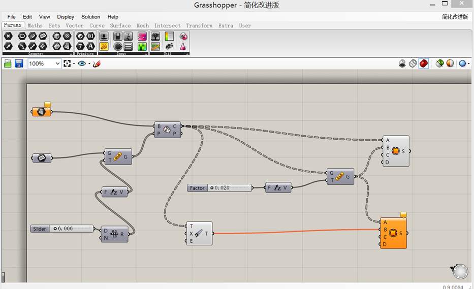Viewport: 474px width, 289px height.
Task: Disable preview with the no-preview icon
Action: tap(402, 63)
